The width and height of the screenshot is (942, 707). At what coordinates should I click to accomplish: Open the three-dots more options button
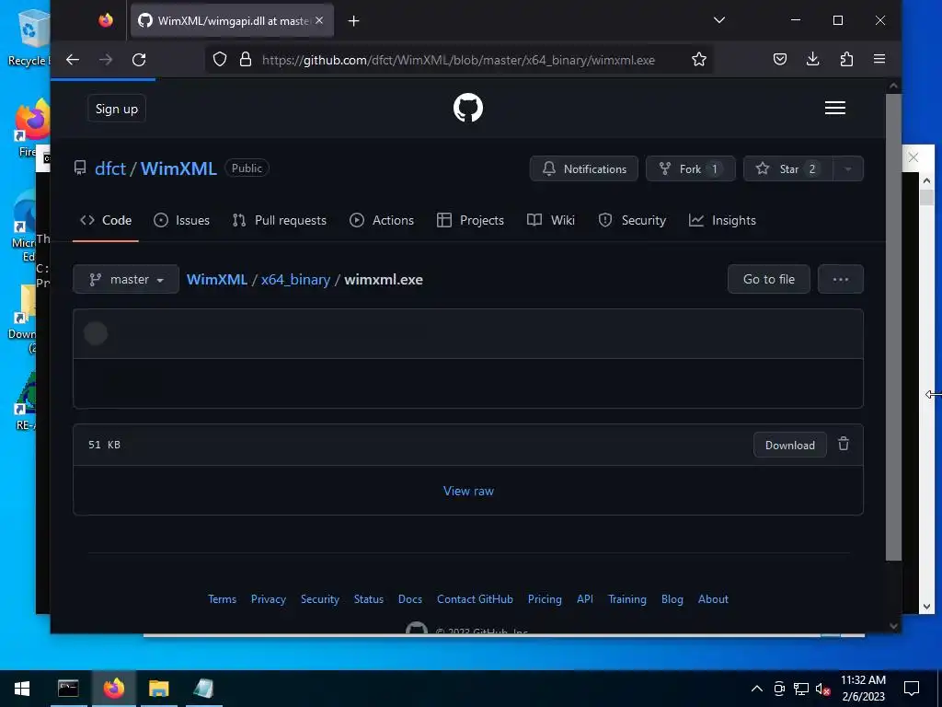pyautogui.click(x=841, y=280)
